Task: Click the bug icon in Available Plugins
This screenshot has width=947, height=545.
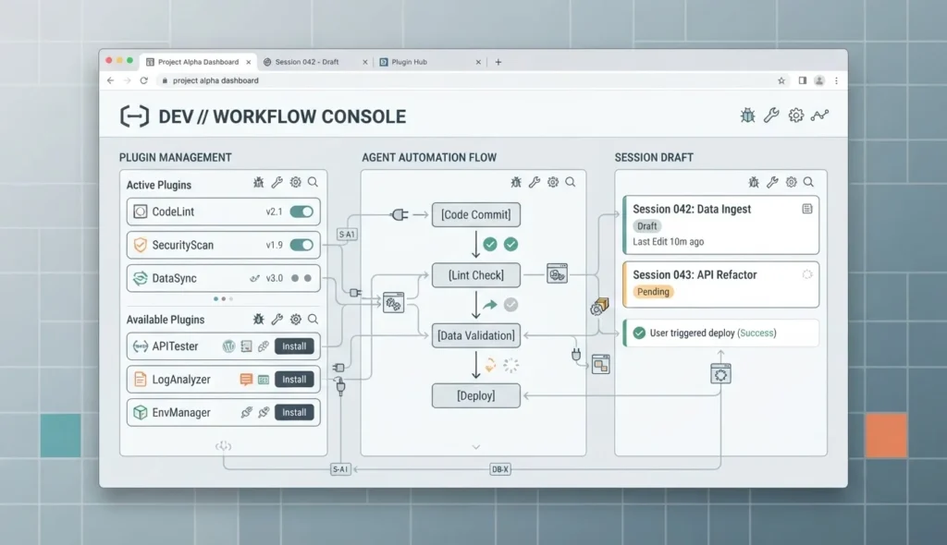Action: (259, 320)
